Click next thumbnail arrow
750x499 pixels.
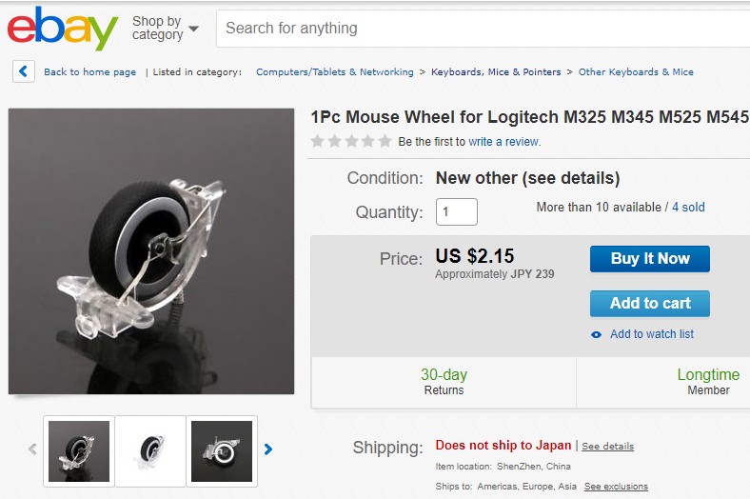[x=268, y=449]
